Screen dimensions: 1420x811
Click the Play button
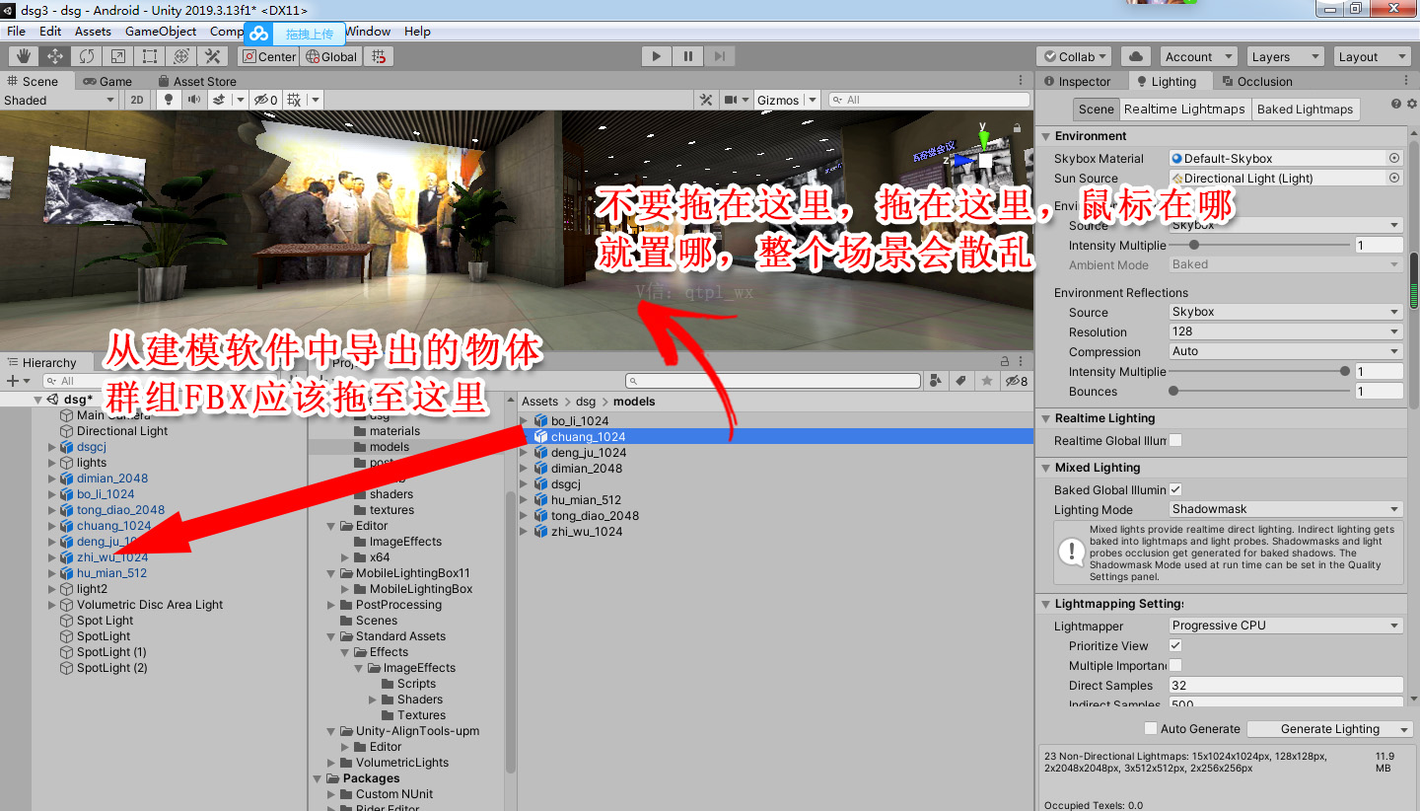coord(657,56)
